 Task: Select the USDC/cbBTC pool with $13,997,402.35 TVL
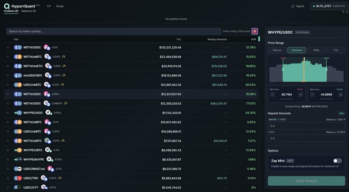coord(131,85)
